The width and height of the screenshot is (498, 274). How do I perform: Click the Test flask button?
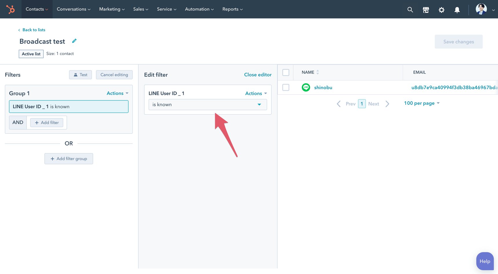tap(80, 74)
